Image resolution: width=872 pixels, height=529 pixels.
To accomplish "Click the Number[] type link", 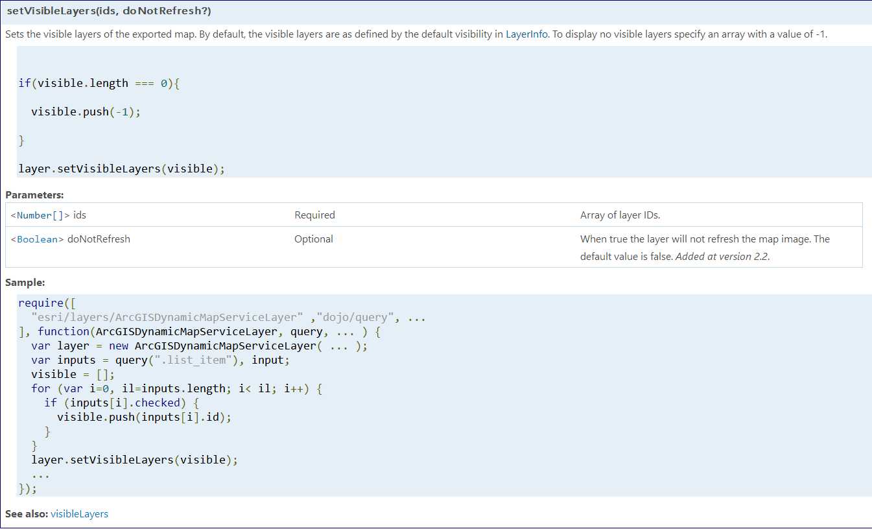I will [x=40, y=215].
